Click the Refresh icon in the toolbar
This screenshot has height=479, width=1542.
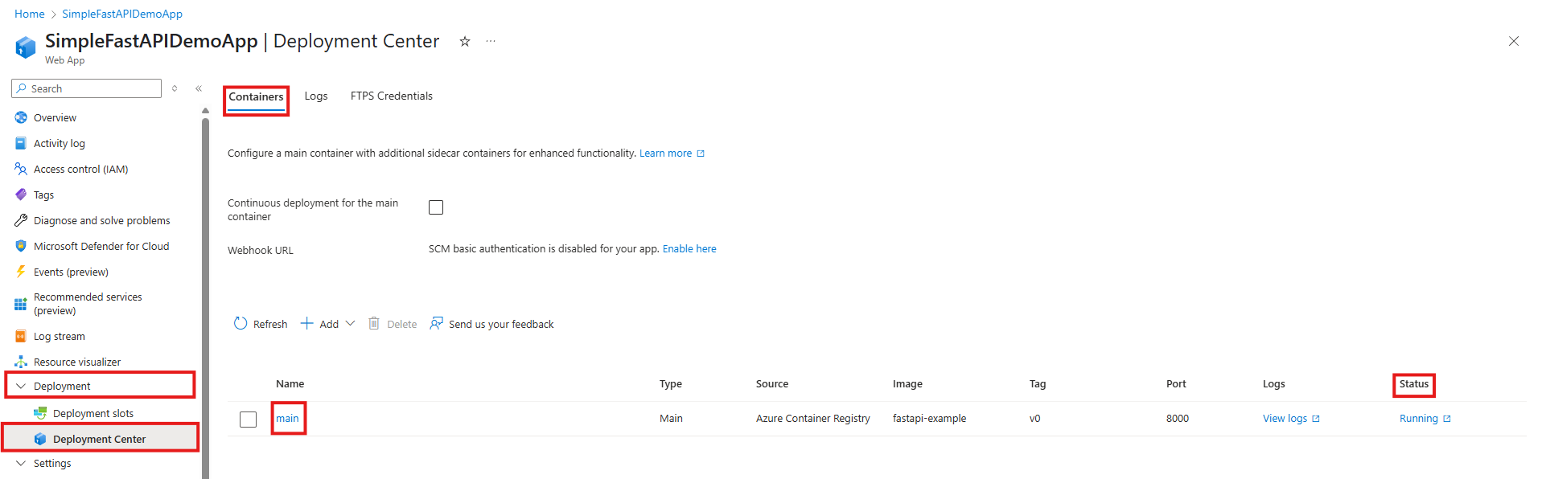pyautogui.click(x=241, y=323)
